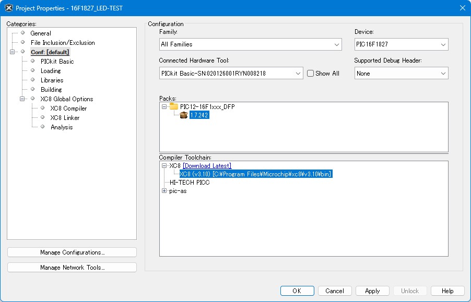Enable the Show All checkbox
The image size is (471, 302).
pyautogui.click(x=310, y=74)
